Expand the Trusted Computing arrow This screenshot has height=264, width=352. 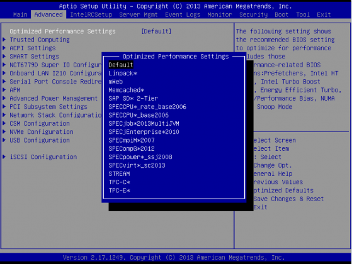[4, 40]
